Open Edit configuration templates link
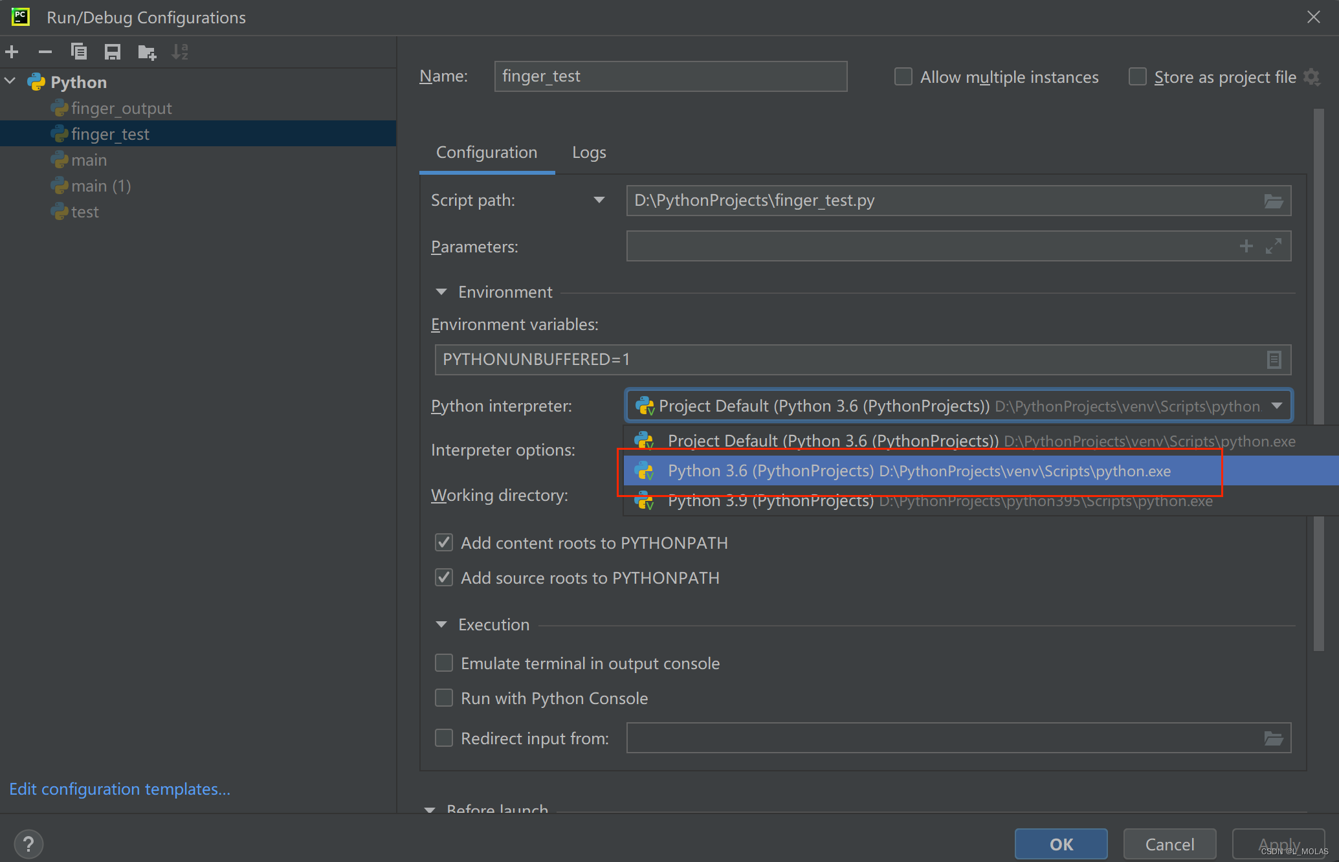1339x862 pixels. [120, 790]
